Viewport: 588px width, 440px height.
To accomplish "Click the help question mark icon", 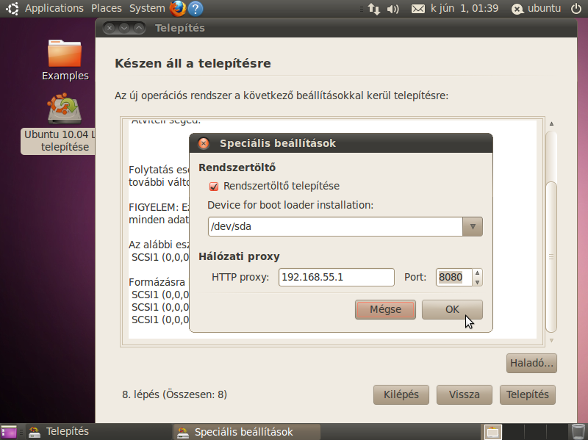I will click(196, 9).
